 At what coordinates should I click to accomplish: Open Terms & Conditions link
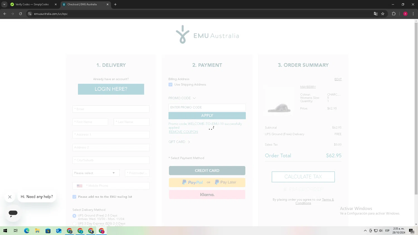[315, 201]
